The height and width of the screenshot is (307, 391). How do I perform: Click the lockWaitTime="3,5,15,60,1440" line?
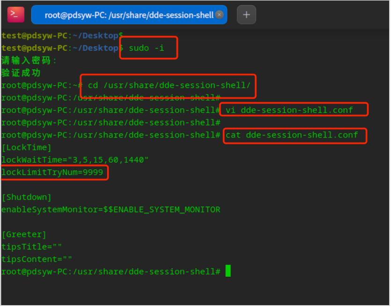[75, 160]
